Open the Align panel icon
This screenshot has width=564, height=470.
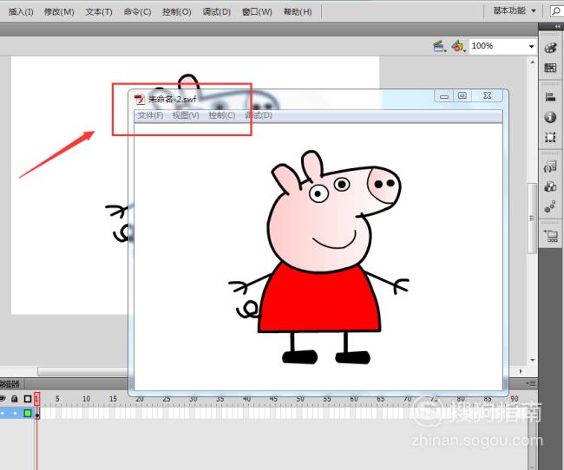550,97
